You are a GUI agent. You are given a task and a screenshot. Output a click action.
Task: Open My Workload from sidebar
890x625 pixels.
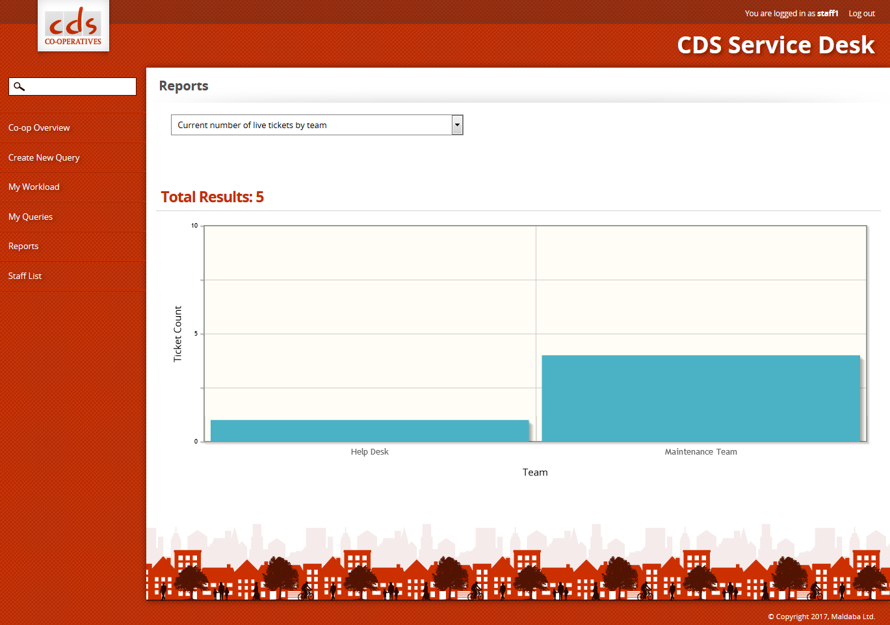(34, 187)
